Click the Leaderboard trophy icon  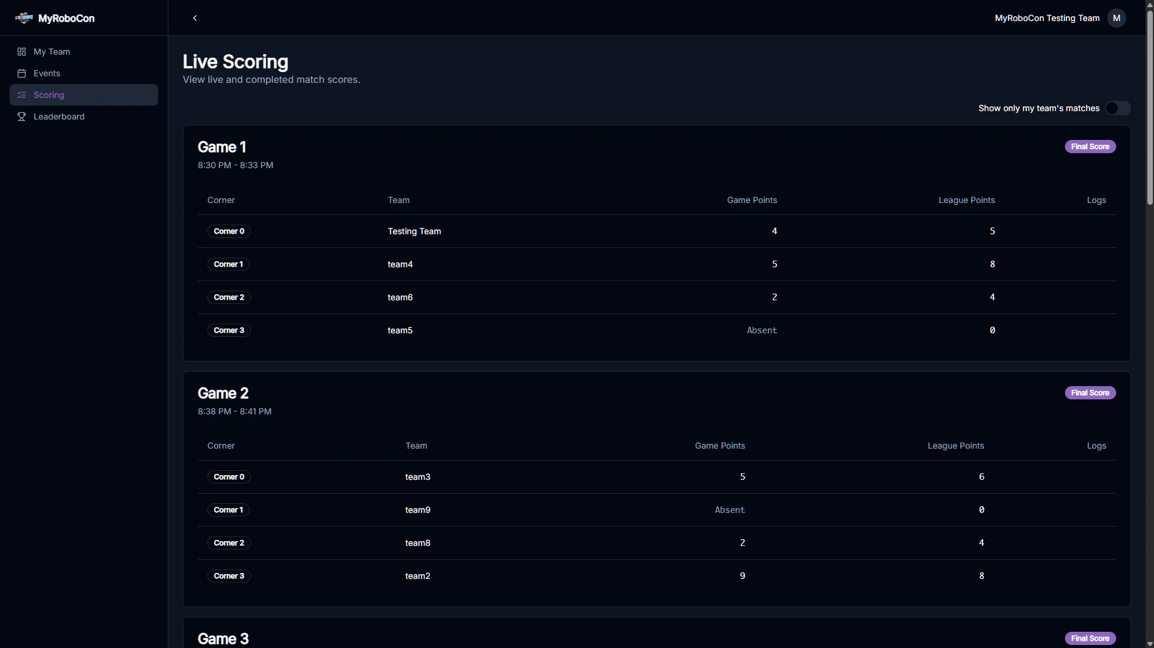(22, 117)
